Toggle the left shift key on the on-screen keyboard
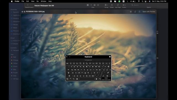This screenshot has width=177, height=100. (69, 76)
